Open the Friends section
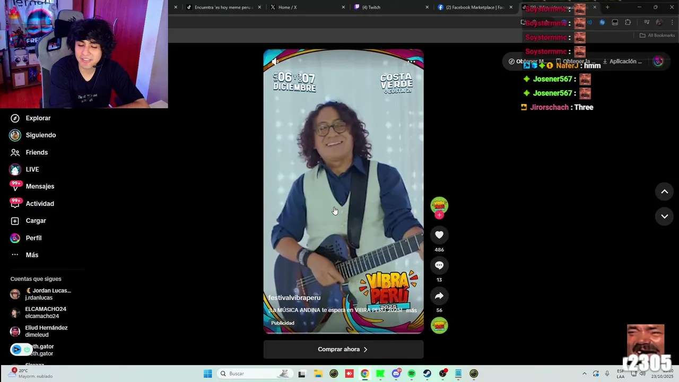 29,152
